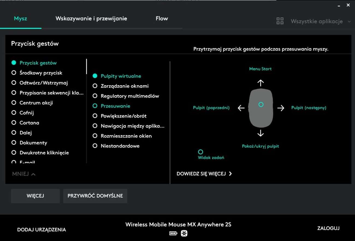This screenshot has height=241, width=355.
Task: Open the Wszystkie aplikacje dropdown
Action: (x=317, y=21)
